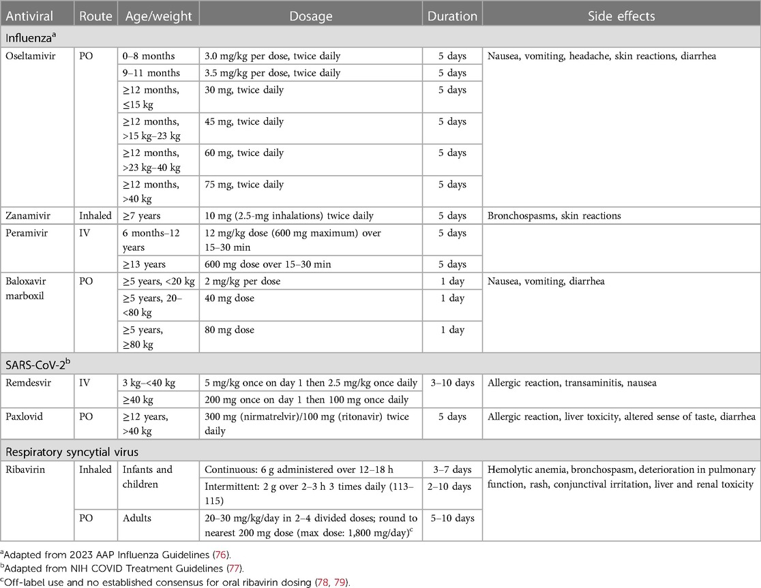Screen dimensions: 761x588
Task: Open reference link 76
Action: coord(220,555)
